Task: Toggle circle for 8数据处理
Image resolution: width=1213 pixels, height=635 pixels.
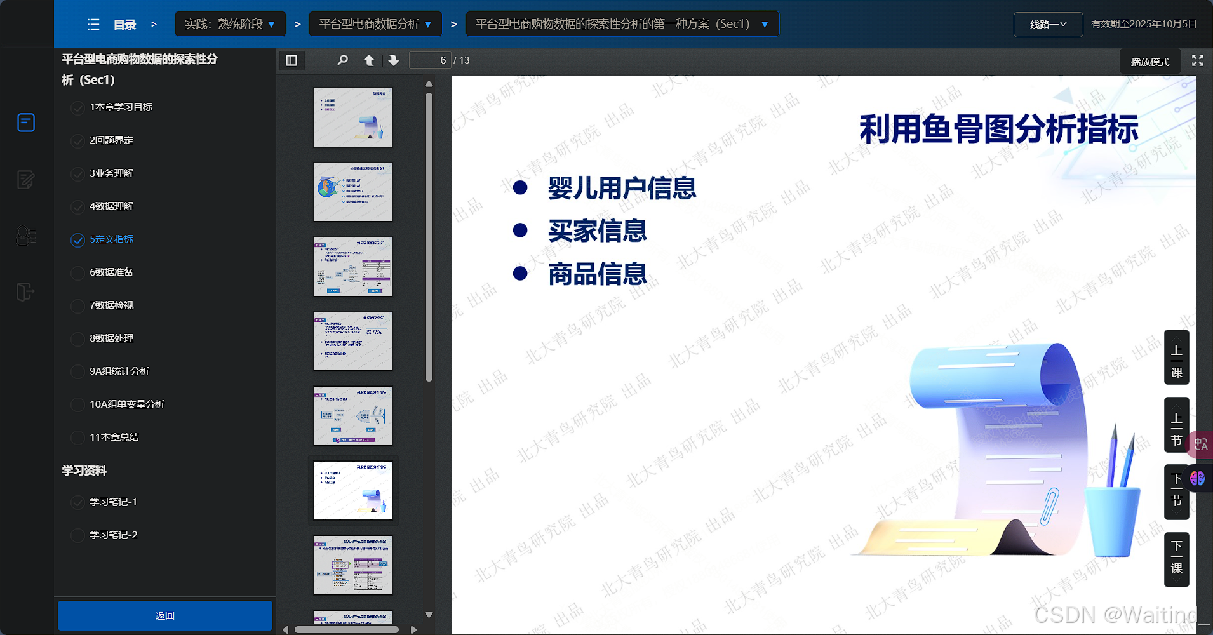Action: (77, 339)
